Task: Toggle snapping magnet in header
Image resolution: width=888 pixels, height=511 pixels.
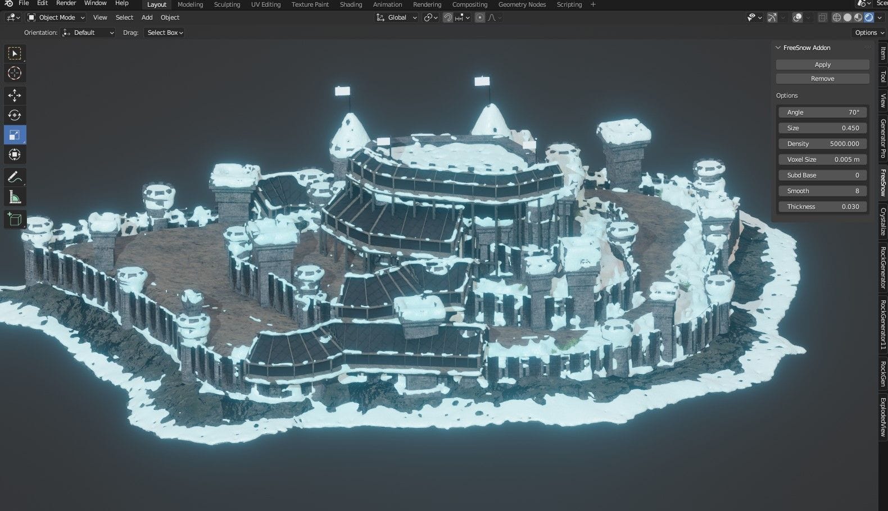Action: click(447, 17)
